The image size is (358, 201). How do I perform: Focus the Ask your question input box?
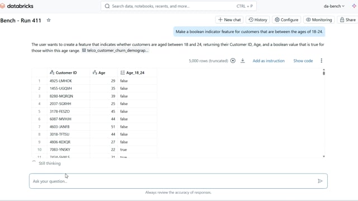click(x=178, y=181)
